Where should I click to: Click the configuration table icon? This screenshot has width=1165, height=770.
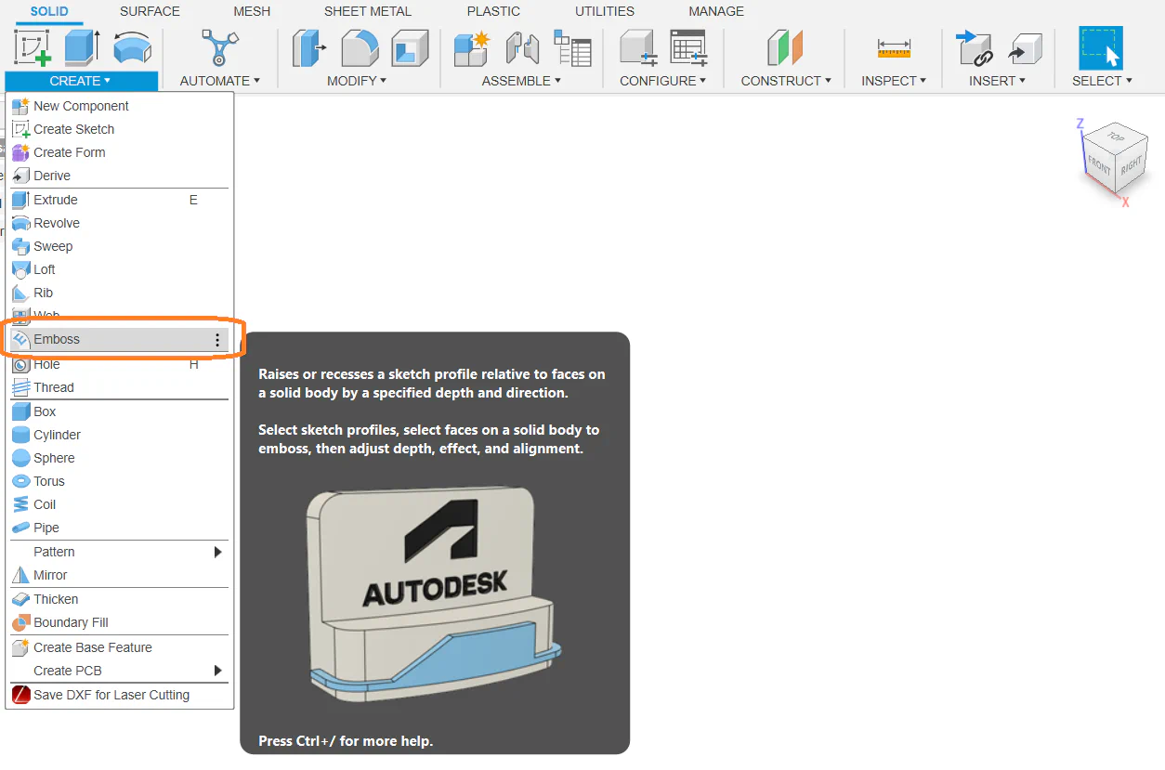688,47
